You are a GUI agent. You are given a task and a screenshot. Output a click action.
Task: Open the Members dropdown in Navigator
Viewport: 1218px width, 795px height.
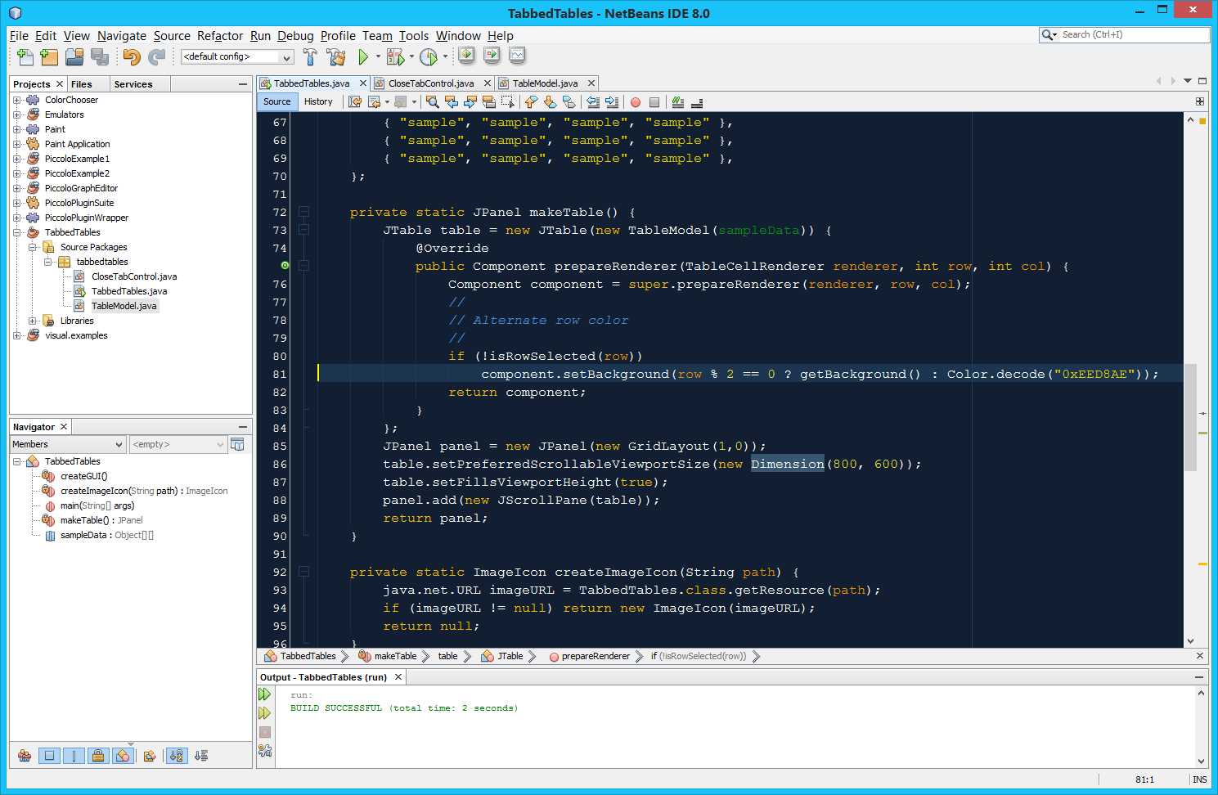point(68,444)
